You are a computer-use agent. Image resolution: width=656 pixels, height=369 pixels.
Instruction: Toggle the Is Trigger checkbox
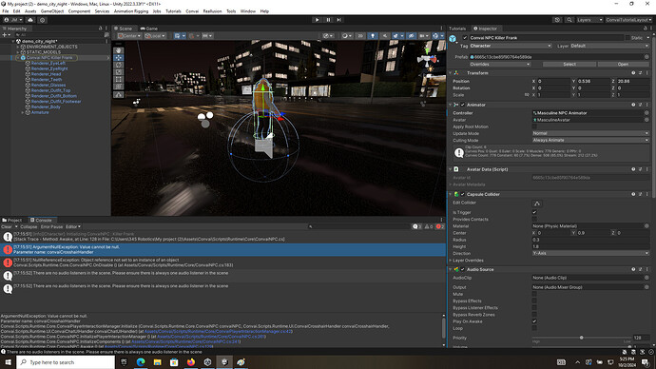pos(534,212)
